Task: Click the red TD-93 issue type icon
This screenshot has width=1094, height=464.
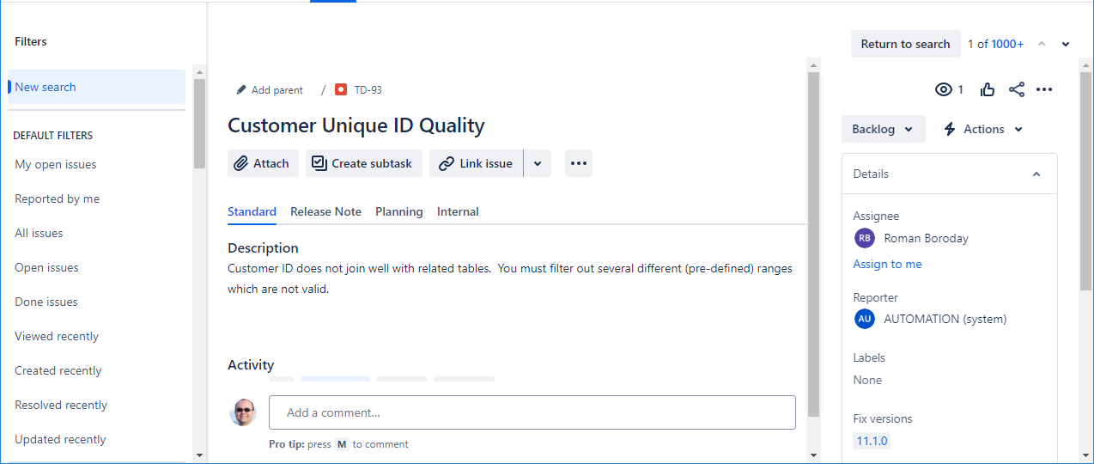Action: (341, 89)
